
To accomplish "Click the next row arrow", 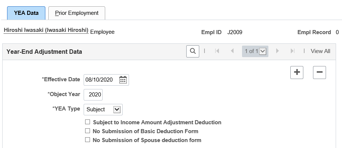I will pyautogui.click(x=277, y=51).
